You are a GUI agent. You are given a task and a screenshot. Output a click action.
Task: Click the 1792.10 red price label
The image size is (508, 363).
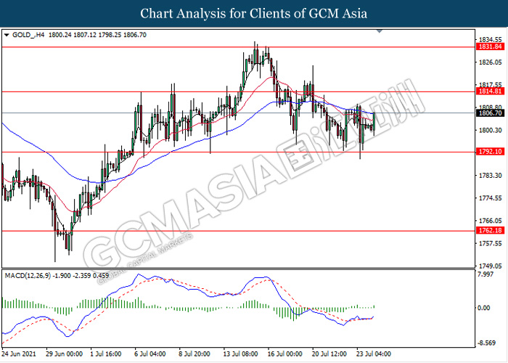[x=491, y=151]
